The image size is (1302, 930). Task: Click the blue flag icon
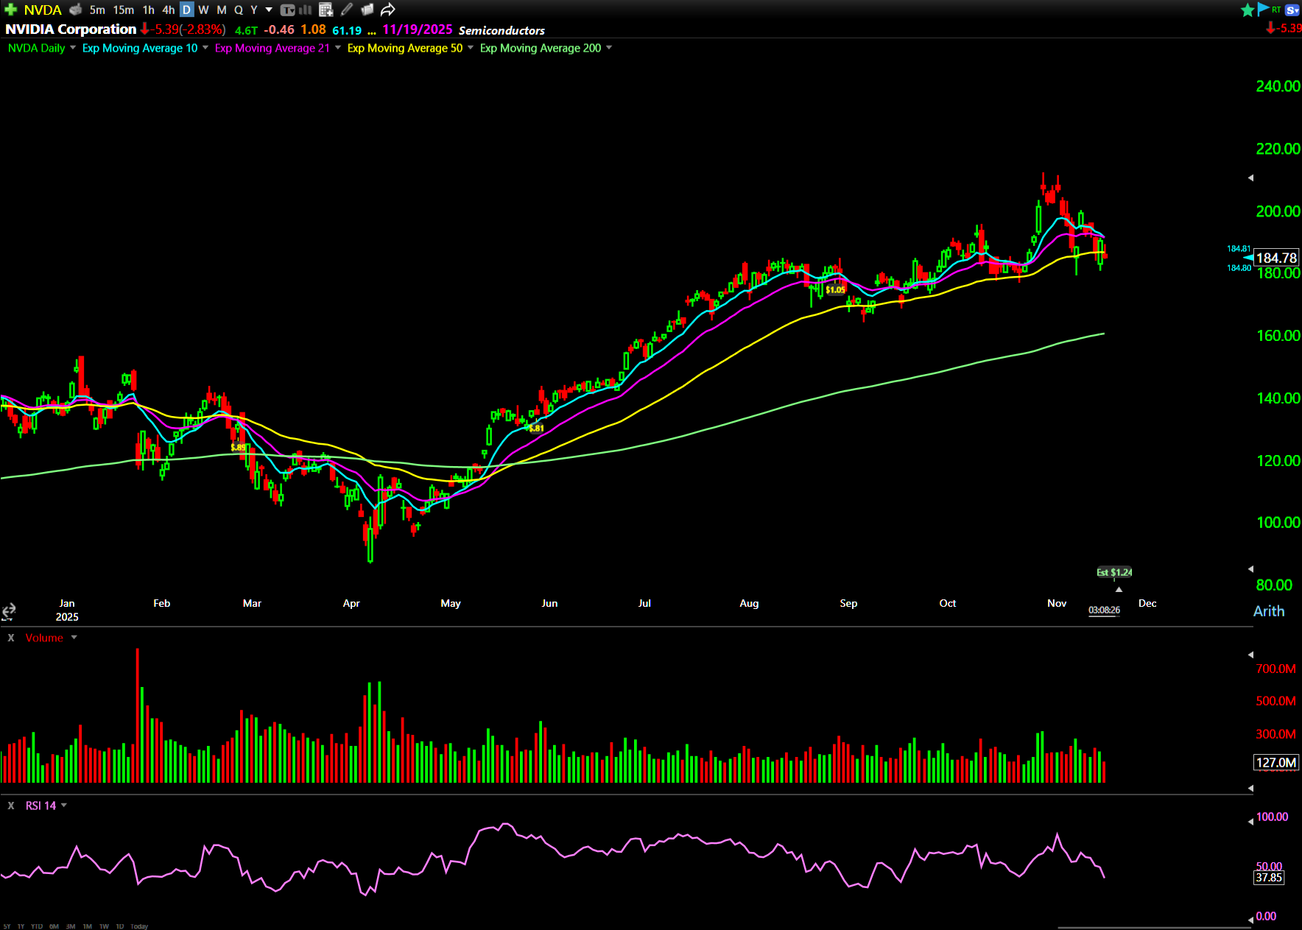pyautogui.click(x=1263, y=9)
